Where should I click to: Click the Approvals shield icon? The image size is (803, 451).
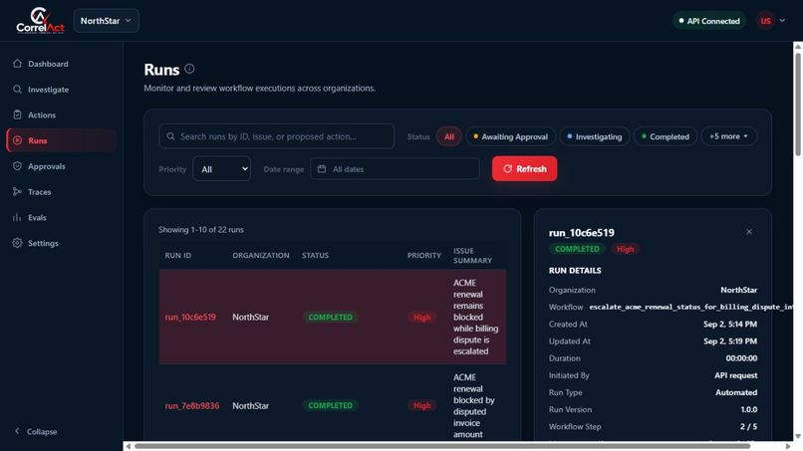click(x=17, y=166)
